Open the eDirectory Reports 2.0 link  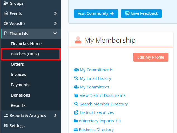click(x=100, y=121)
